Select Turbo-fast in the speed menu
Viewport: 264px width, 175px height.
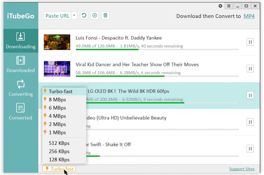(64, 91)
